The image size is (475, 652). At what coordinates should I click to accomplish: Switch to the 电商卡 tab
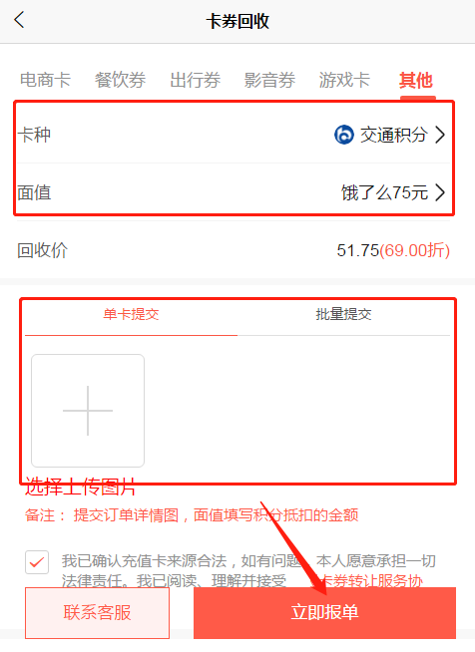pos(45,80)
